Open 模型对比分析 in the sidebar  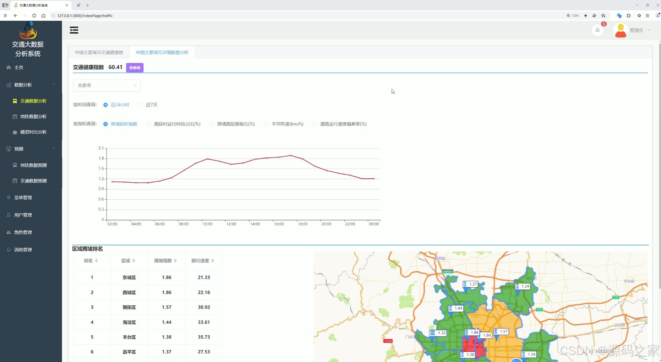pyautogui.click(x=33, y=132)
